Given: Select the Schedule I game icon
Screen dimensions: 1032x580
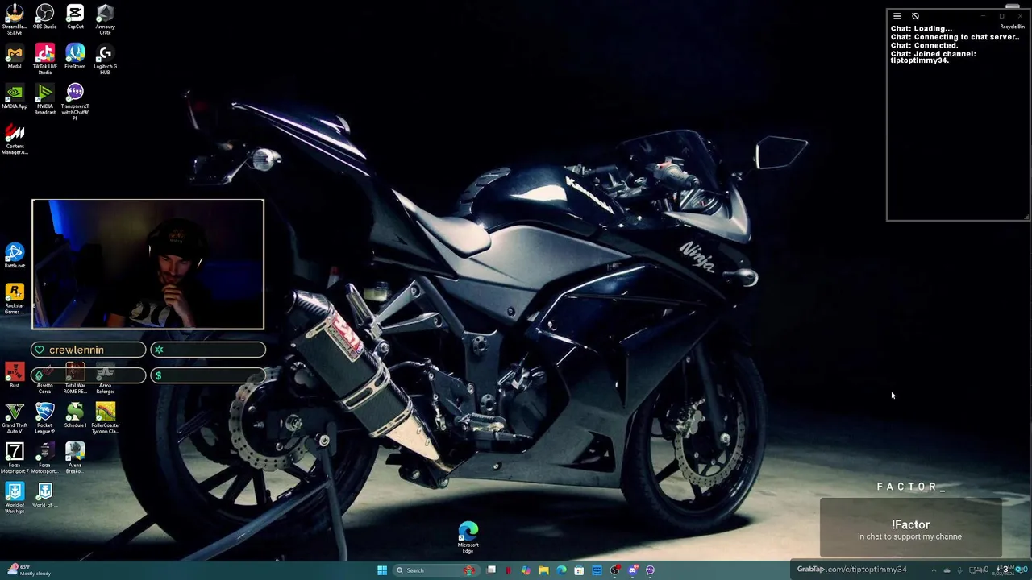Looking at the screenshot, I should (75, 416).
